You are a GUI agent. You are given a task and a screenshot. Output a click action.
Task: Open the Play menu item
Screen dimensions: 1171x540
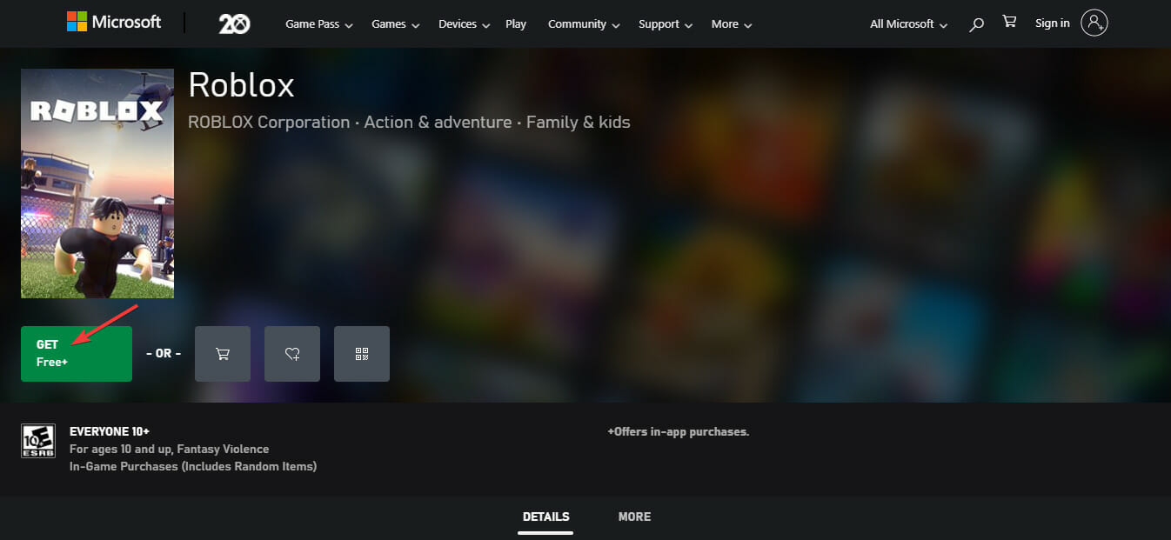click(x=516, y=24)
